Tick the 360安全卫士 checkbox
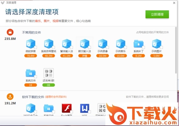Image resolution: width=179 pixels, height=126 pixels. (36, 112)
